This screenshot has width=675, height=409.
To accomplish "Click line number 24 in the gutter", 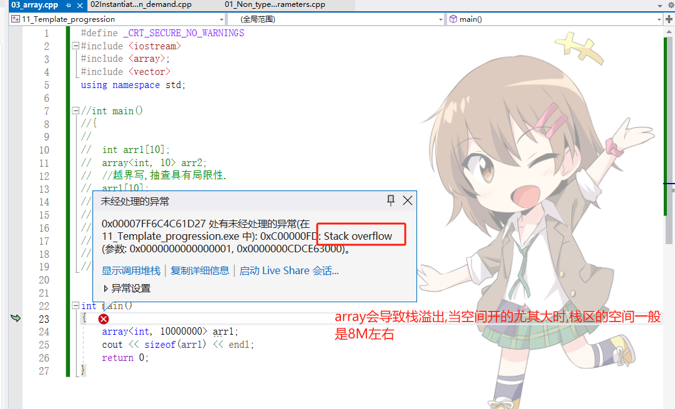I will click(44, 332).
